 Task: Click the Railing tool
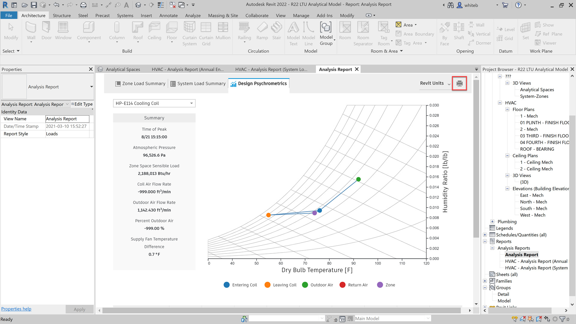point(244,31)
